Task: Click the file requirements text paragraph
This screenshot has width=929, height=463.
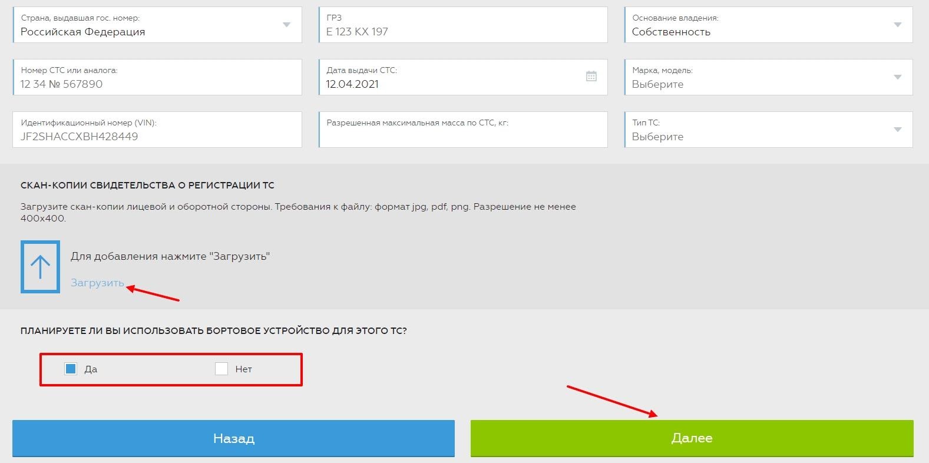Action: [x=298, y=212]
